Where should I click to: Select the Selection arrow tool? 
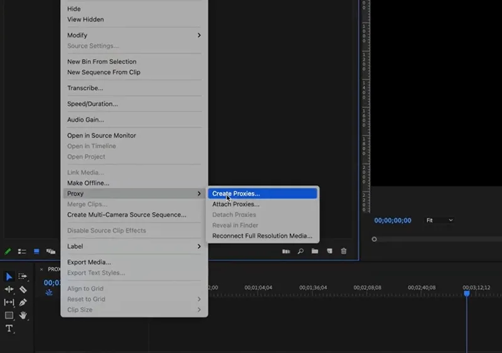(9, 276)
